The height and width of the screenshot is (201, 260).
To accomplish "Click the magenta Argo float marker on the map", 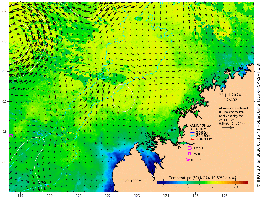I will pos(11,136).
